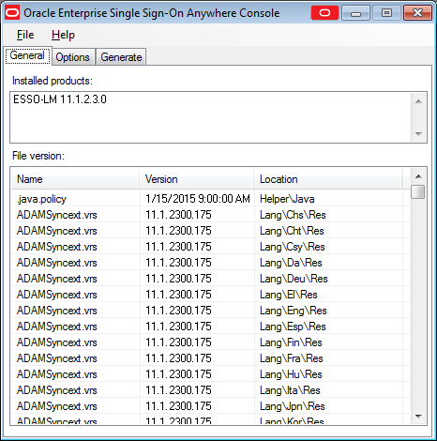Click the file list scrollbar down arrow
437x441 pixels.
pyautogui.click(x=418, y=417)
